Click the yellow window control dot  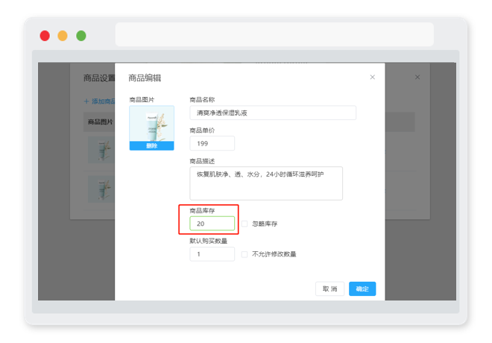coord(63,36)
